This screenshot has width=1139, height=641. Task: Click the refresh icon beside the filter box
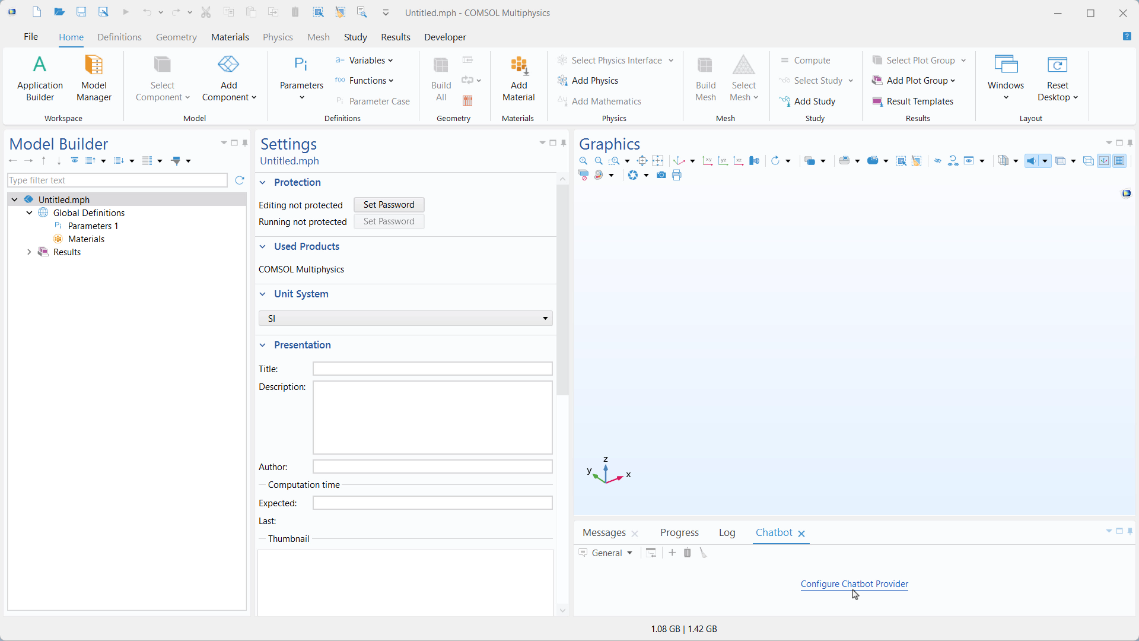(x=240, y=180)
